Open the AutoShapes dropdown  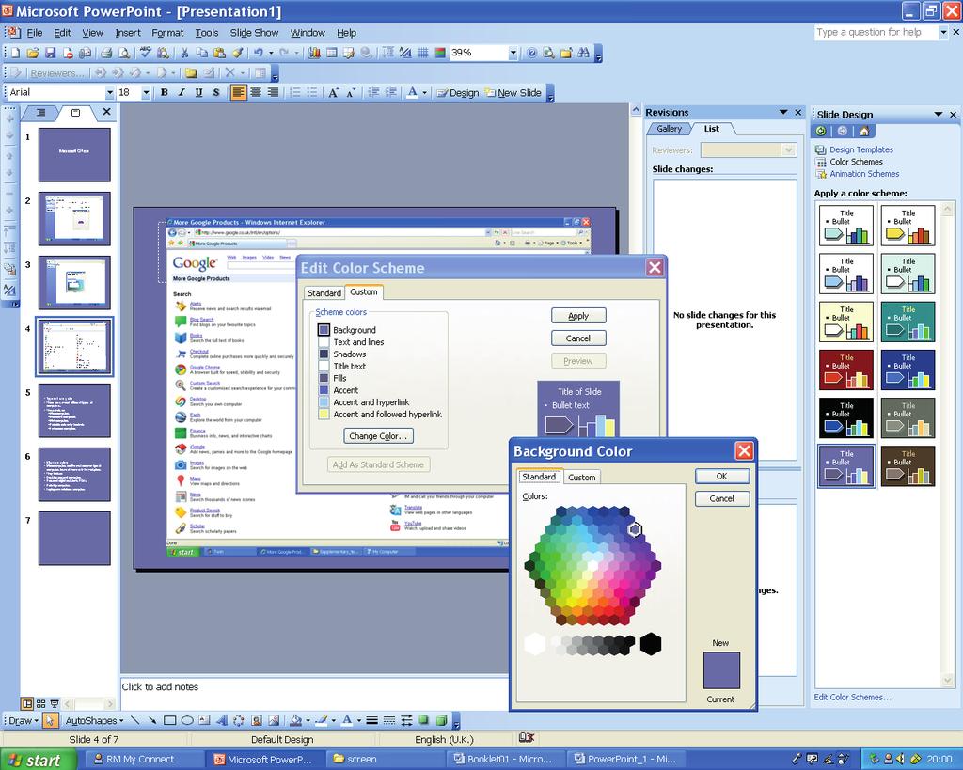[94, 720]
